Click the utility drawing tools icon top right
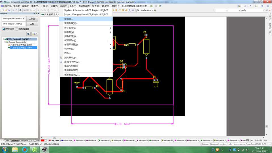This screenshot has height=153, width=272. point(239,6)
